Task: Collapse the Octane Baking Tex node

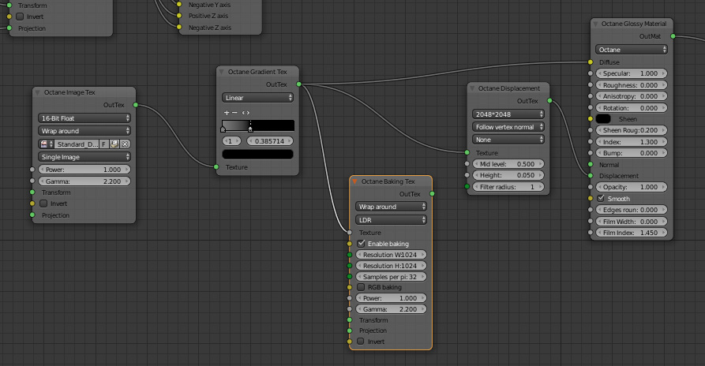Action: pos(354,181)
